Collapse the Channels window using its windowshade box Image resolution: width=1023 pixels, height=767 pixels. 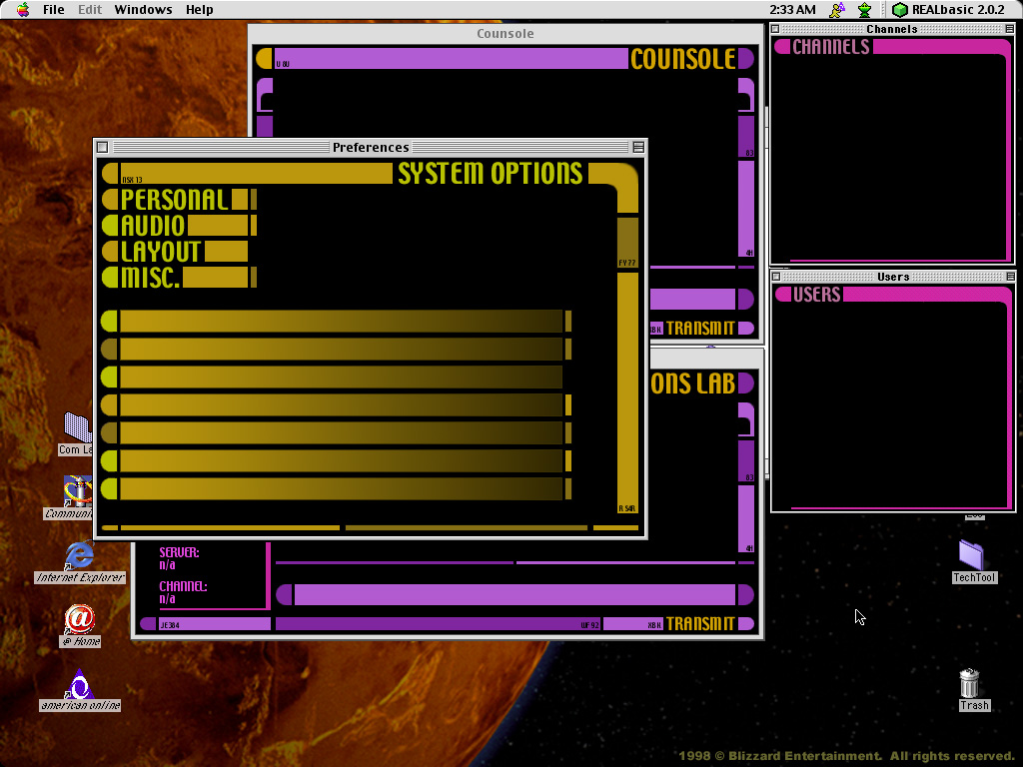[1010, 29]
